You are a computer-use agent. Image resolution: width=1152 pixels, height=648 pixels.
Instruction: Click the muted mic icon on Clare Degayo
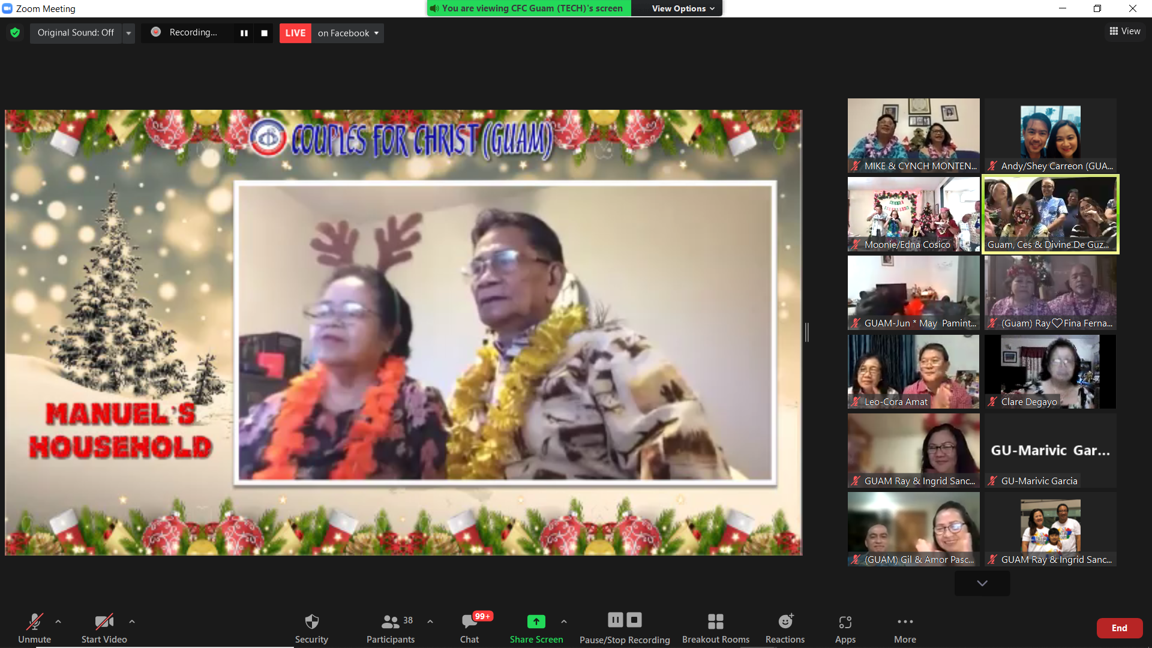(x=993, y=402)
